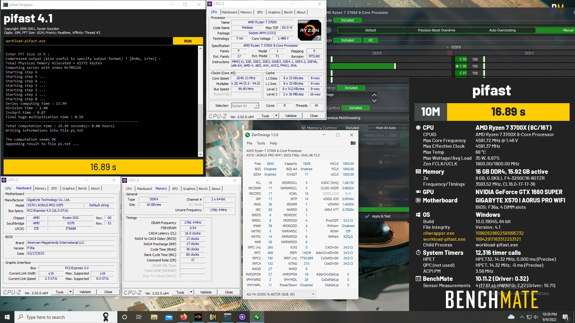Click the ZenTimings title bar app icon
The image size is (575, 323).
pos(247,135)
